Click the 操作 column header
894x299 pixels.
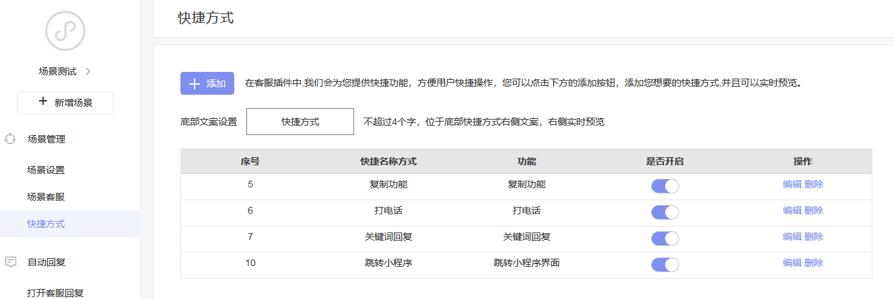coord(803,162)
